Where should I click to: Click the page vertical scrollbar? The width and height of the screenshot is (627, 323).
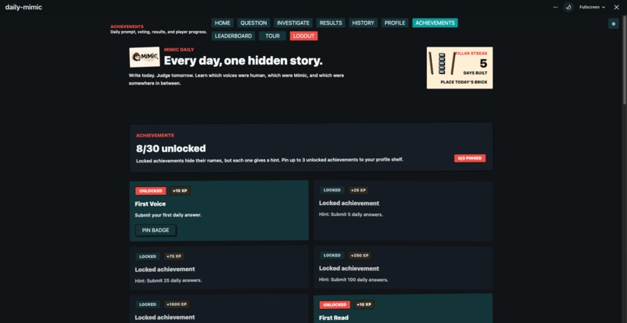pyautogui.click(x=624, y=60)
